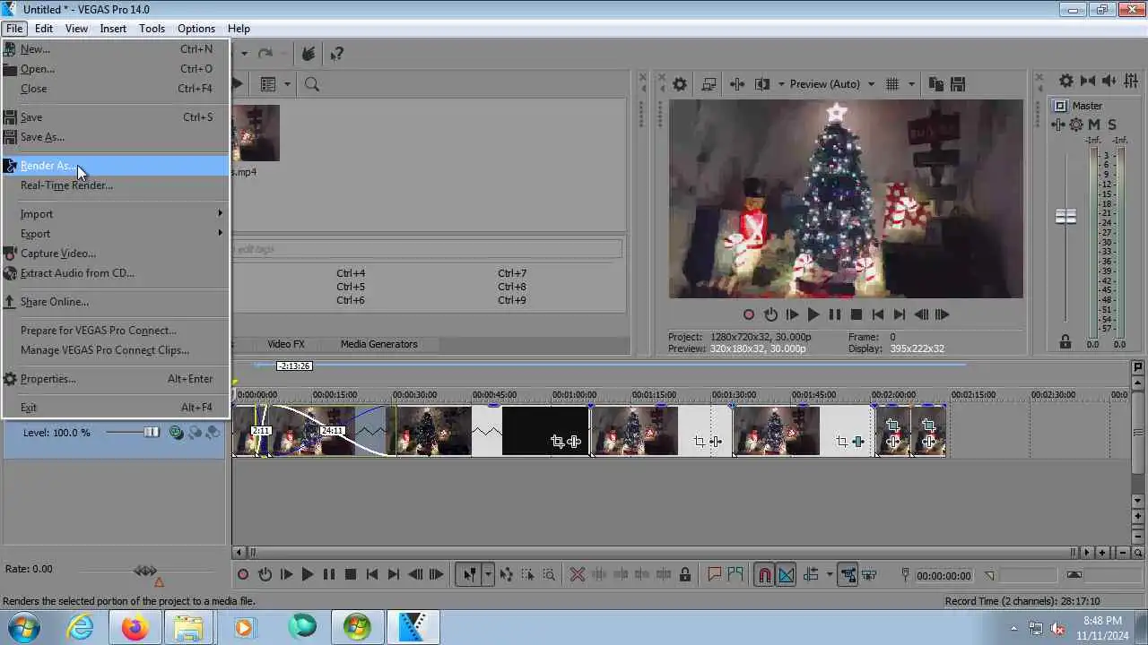Open Auto Ripple mode dropdown
The height and width of the screenshot is (645, 1148).
829,575
